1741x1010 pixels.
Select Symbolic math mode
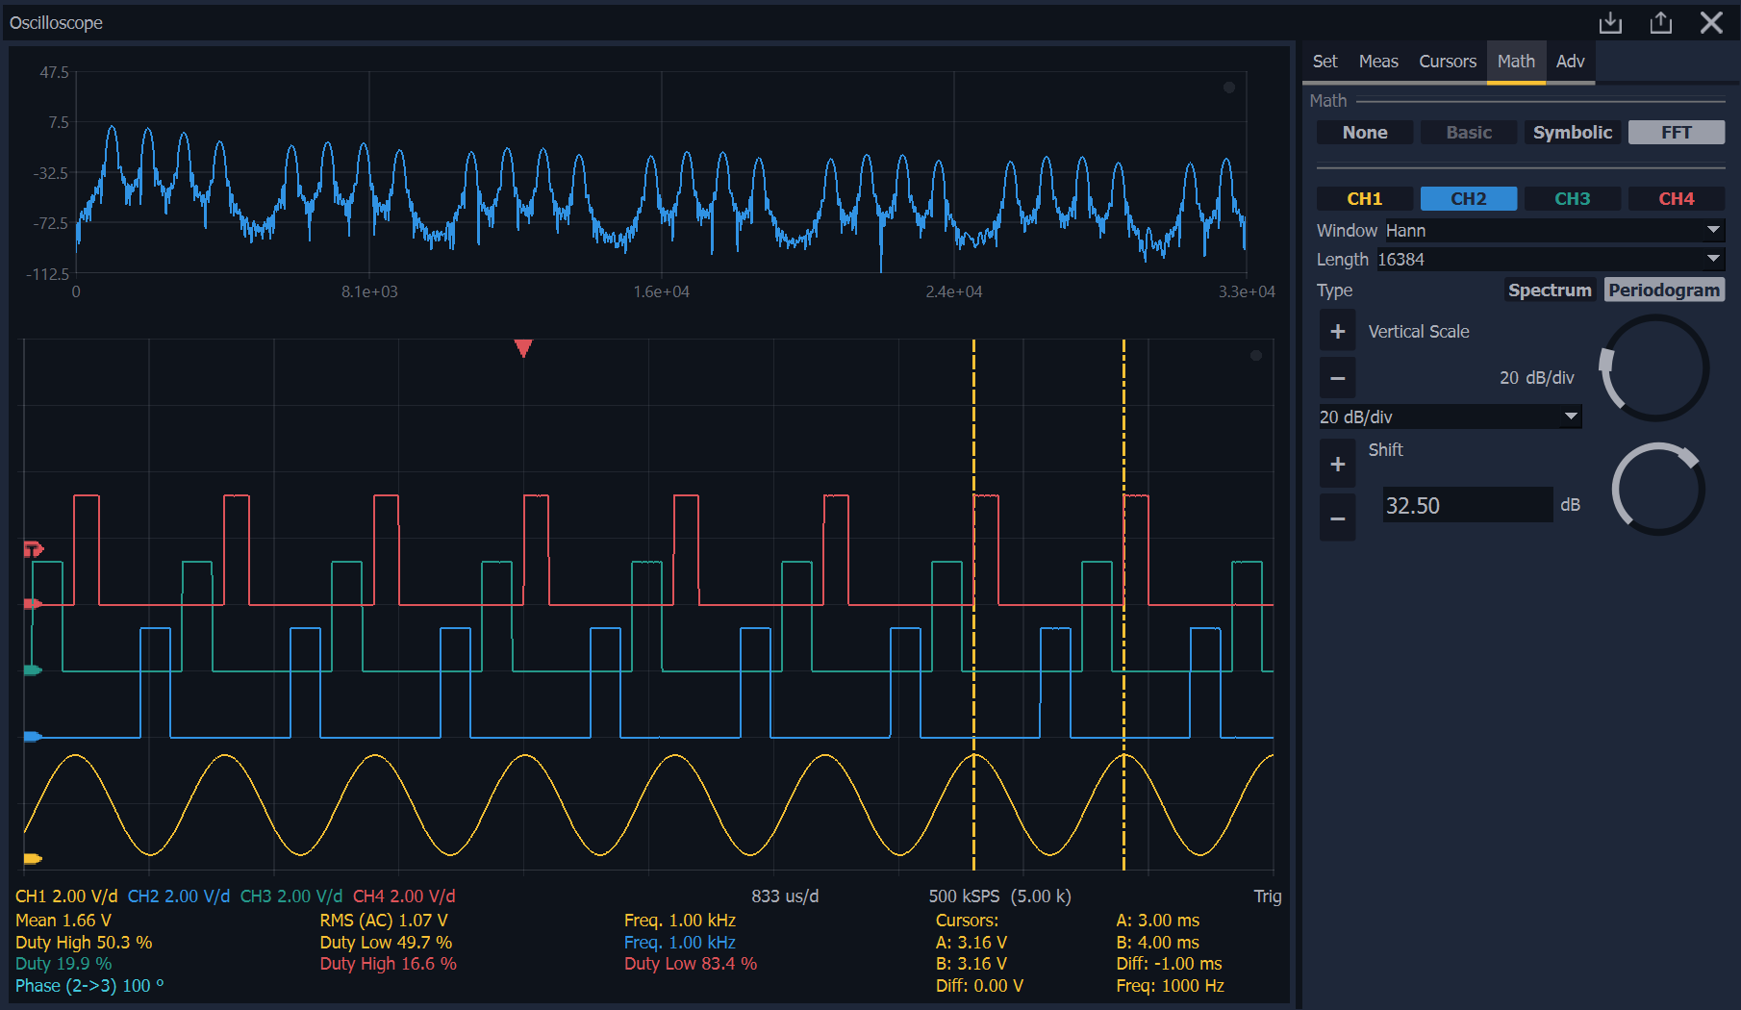point(1572,133)
